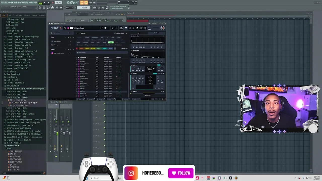The width and height of the screenshot is (322, 181).
Task: Open the MOD modulation page icon
Action: [137, 28]
